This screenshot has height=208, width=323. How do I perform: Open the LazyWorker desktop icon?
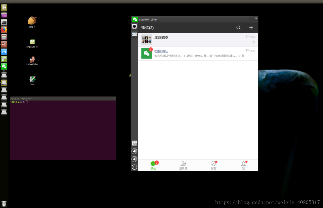(32, 61)
